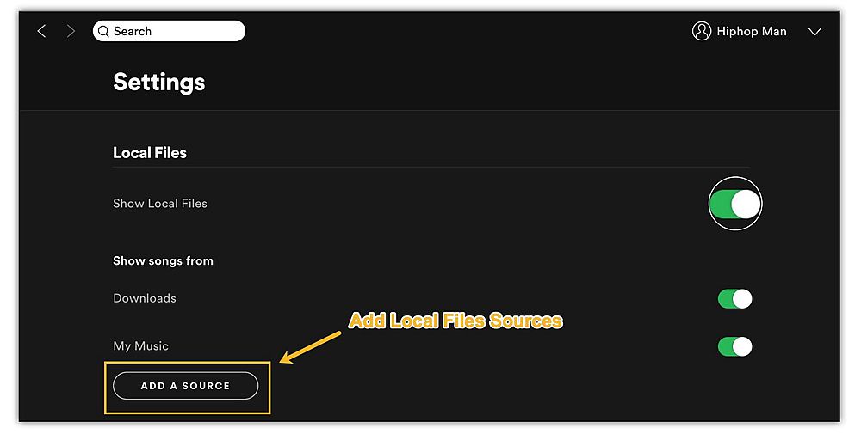Expand the account dropdown chevron
Image resolution: width=861 pixels, height=434 pixels.
[x=815, y=32]
